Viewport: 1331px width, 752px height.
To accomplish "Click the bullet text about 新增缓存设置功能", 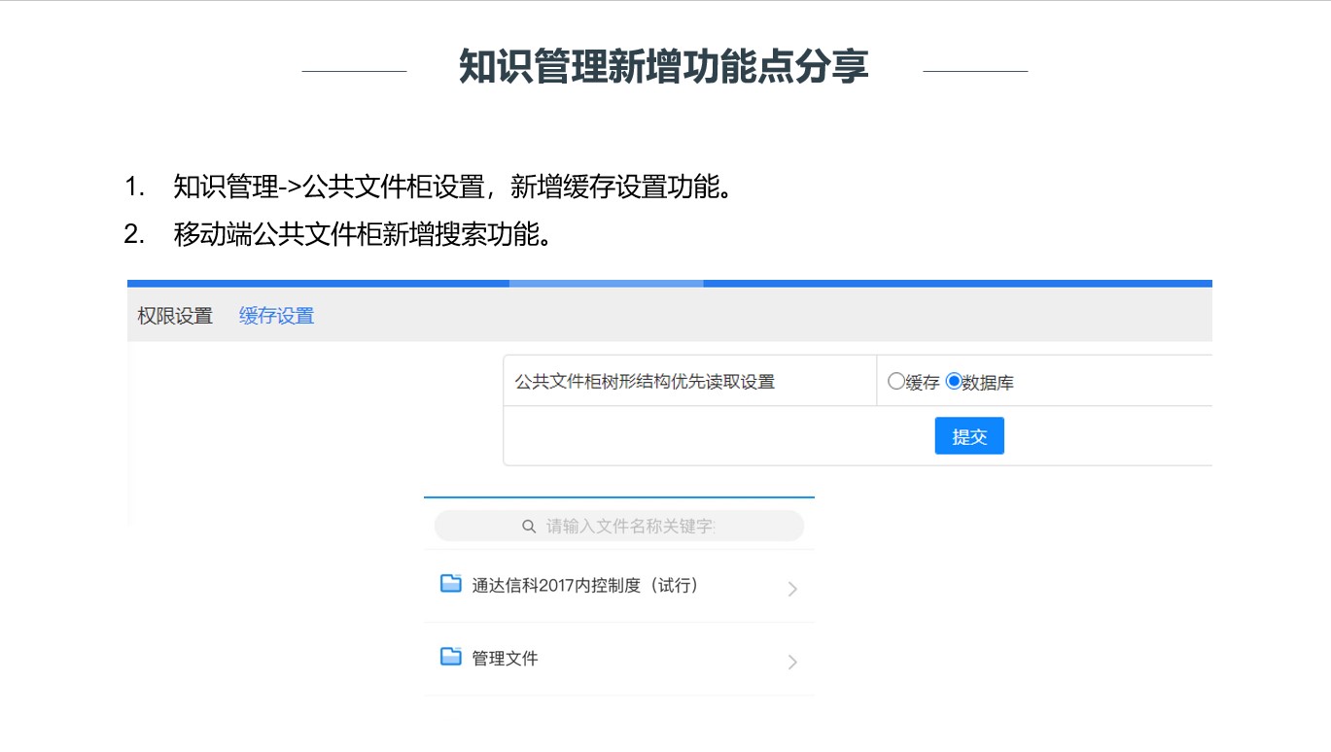I will click(452, 186).
